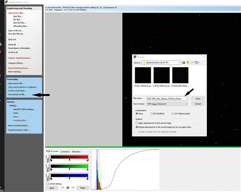Click Open picture files link

pyautogui.click(x=16, y=13)
